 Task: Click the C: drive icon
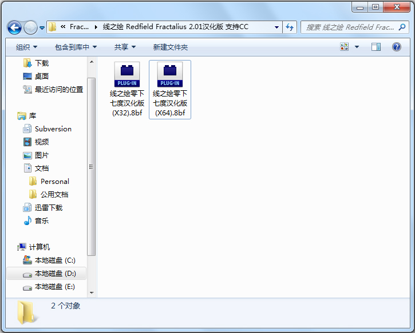point(27,260)
